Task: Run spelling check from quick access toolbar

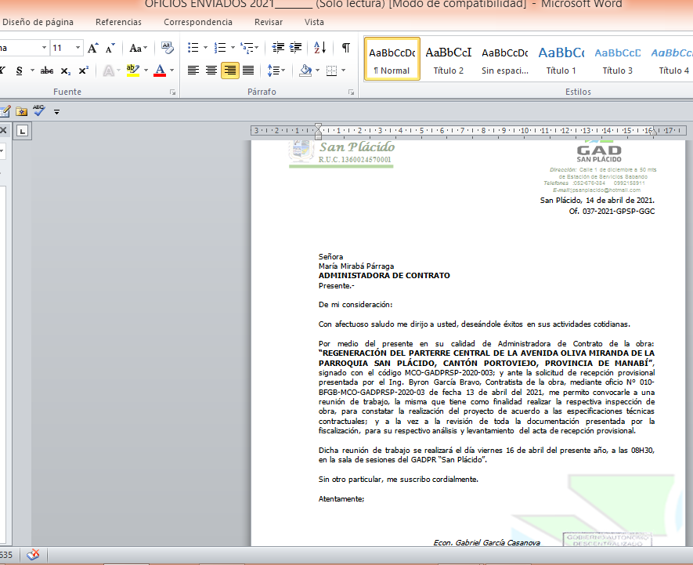Action: [38, 111]
